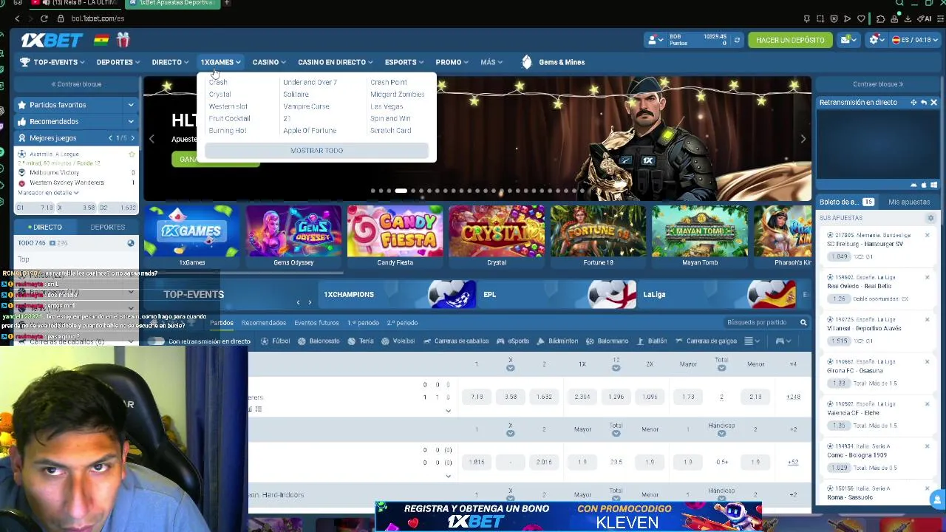Expand the CASINO EN DIRECTO dropdown
Screen dimensions: 946x532
click(x=335, y=62)
